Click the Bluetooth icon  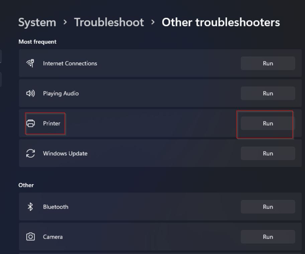click(x=30, y=207)
